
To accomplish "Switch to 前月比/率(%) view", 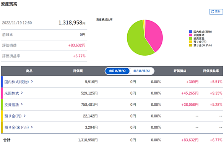I will 141,71.
